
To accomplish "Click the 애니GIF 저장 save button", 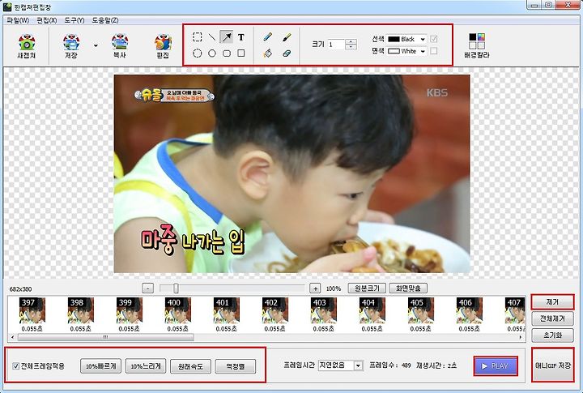I will [x=552, y=365].
